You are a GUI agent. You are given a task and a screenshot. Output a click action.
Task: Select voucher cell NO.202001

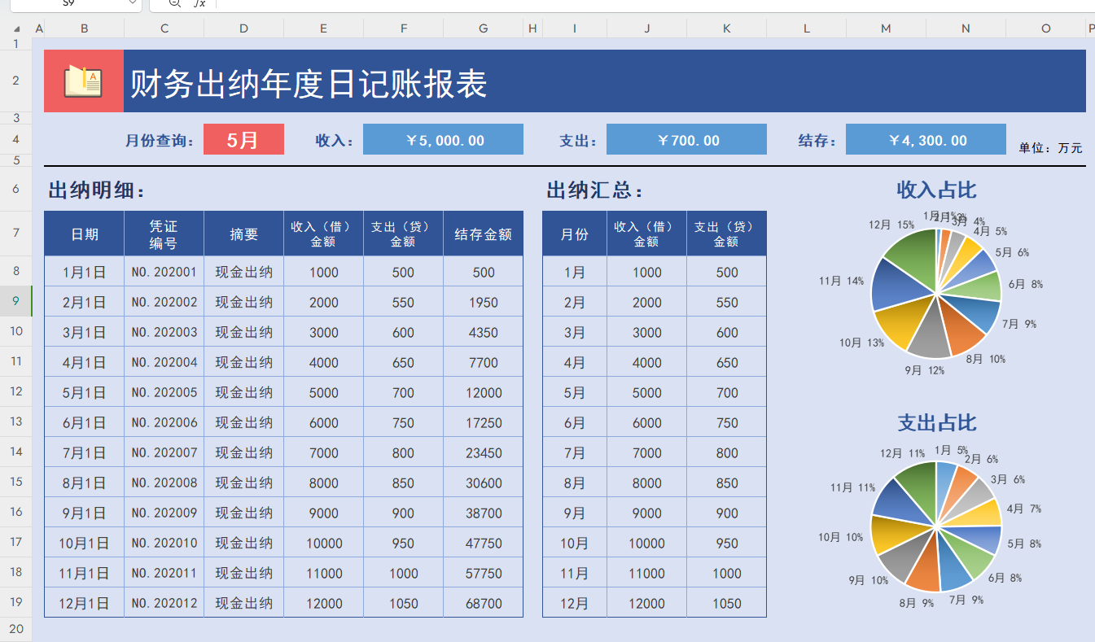[164, 272]
